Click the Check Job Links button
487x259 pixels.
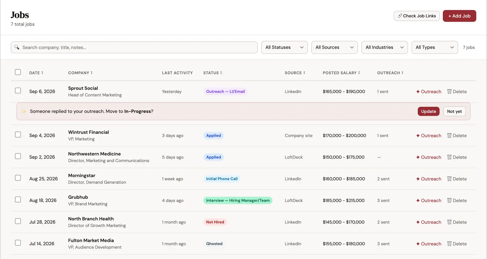click(417, 16)
